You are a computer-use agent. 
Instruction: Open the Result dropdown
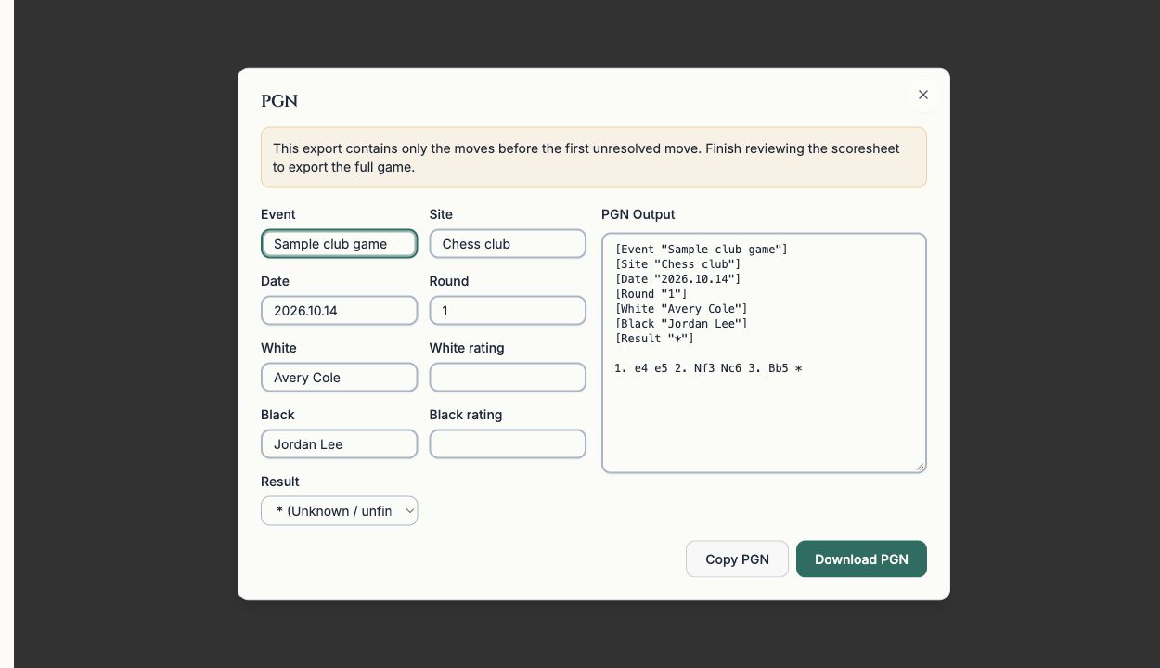tap(340, 511)
